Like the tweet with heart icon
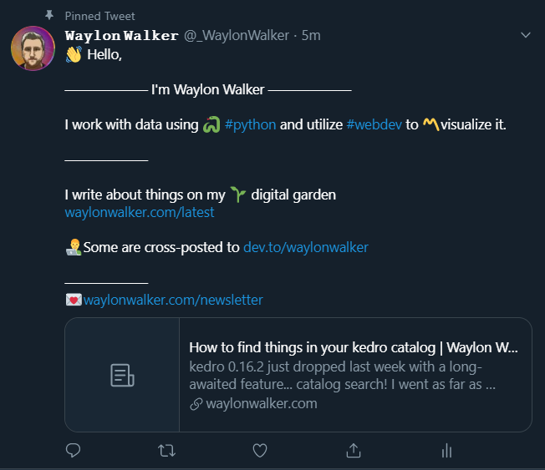The image size is (545, 470). coord(260,451)
